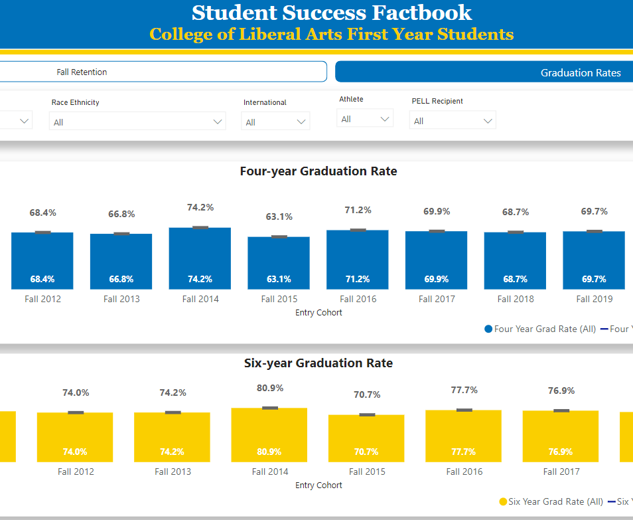Click the yellow legend dot for Six Year Grad Rate
The width and height of the screenshot is (633, 520).
(x=502, y=501)
